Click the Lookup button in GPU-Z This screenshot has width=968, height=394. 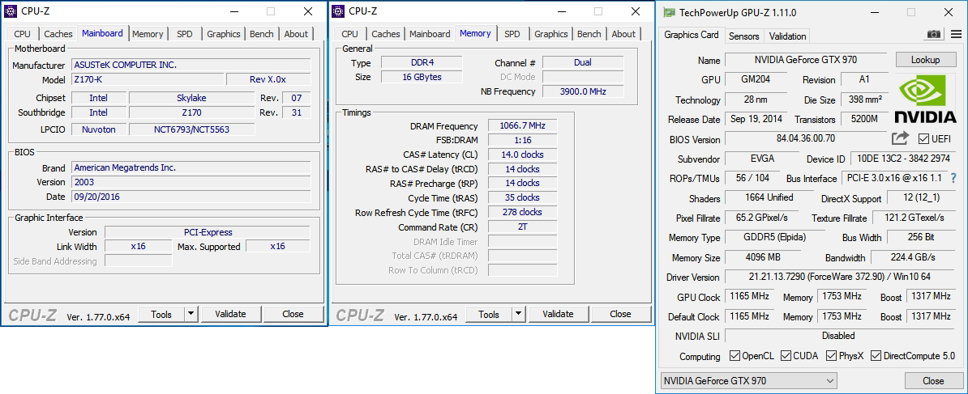pos(925,60)
